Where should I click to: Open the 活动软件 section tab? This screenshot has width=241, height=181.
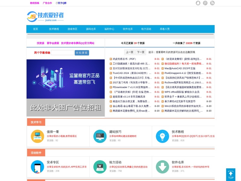(36, 153)
